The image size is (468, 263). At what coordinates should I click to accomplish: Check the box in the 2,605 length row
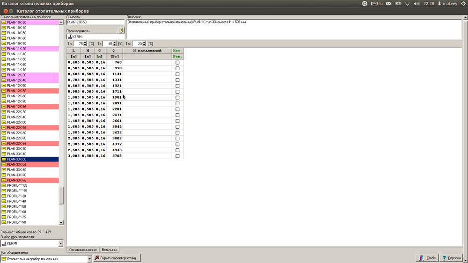pyautogui.click(x=177, y=150)
